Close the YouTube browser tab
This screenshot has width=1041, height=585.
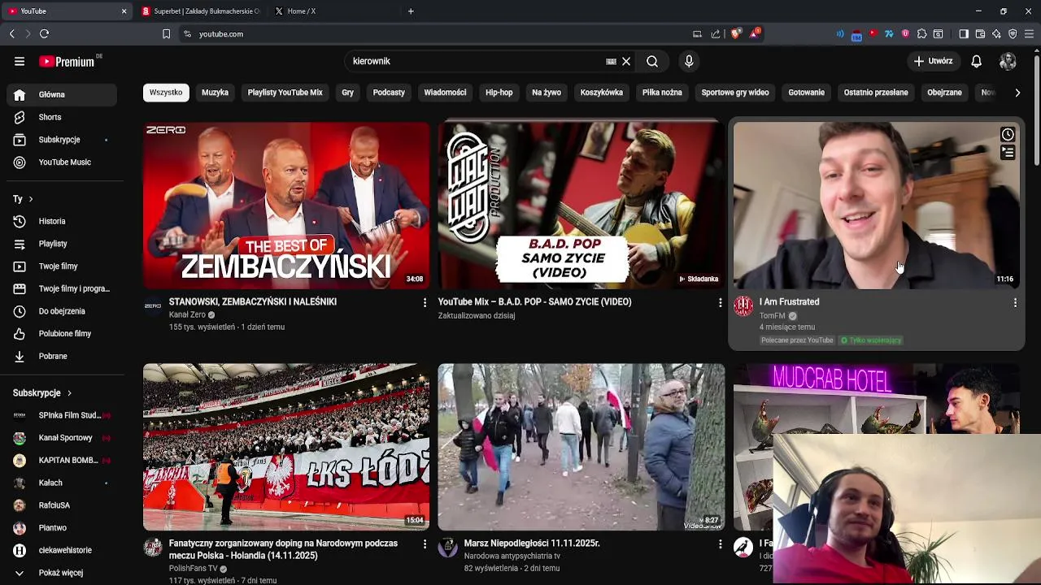click(x=124, y=11)
